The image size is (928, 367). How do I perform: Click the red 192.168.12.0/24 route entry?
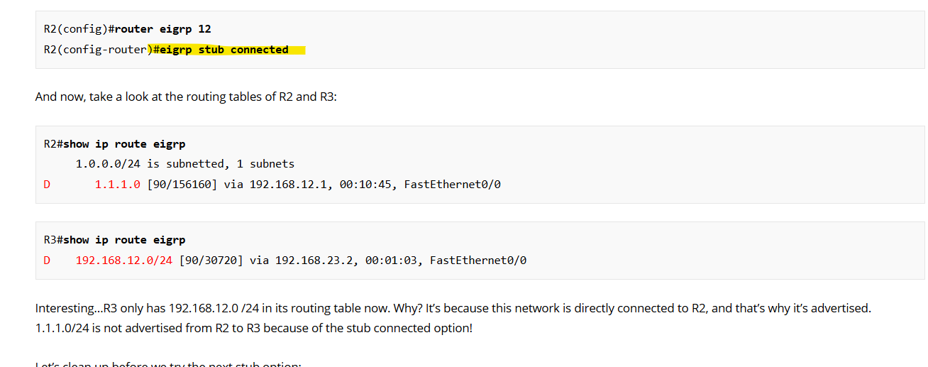[124, 261]
